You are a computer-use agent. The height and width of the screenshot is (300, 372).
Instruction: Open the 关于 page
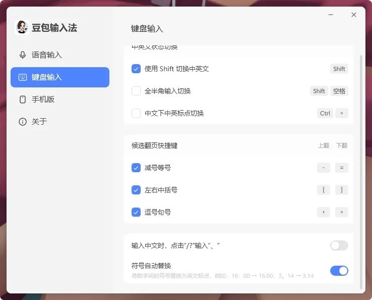click(x=60, y=122)
